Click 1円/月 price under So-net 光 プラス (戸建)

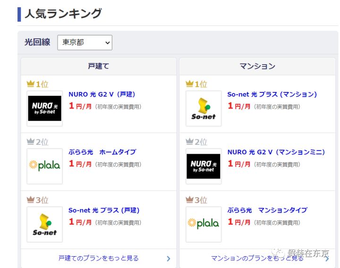[80, 222]
